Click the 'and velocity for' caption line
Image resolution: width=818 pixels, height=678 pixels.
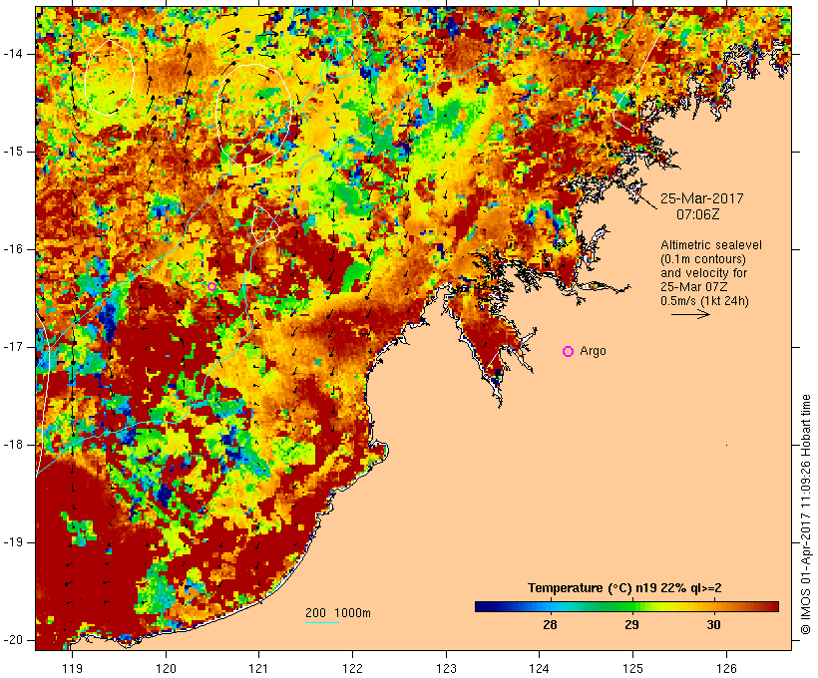click(703, 273)
